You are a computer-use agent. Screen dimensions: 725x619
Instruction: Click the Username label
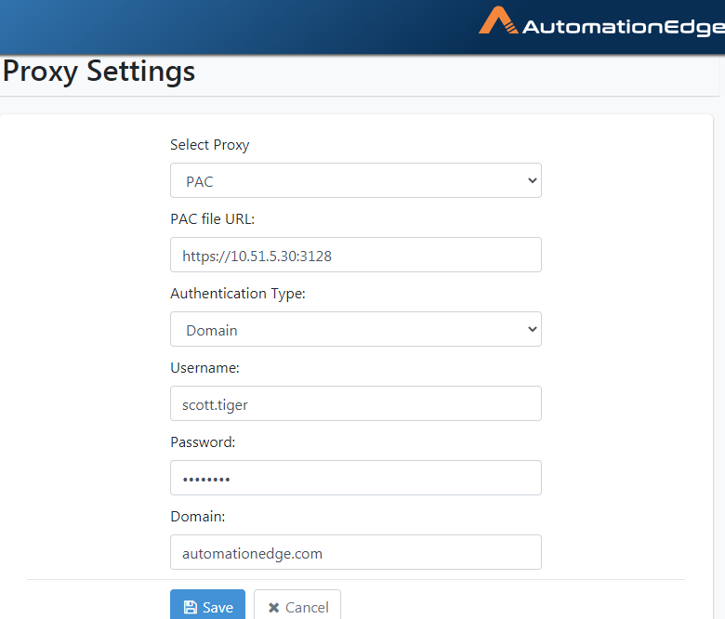204,368
